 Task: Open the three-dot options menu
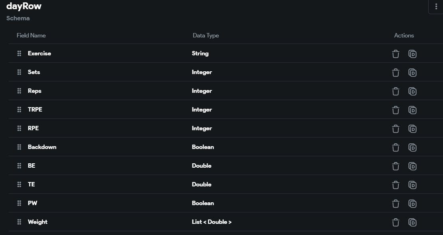pyautogui.click(x=436, y=7)
